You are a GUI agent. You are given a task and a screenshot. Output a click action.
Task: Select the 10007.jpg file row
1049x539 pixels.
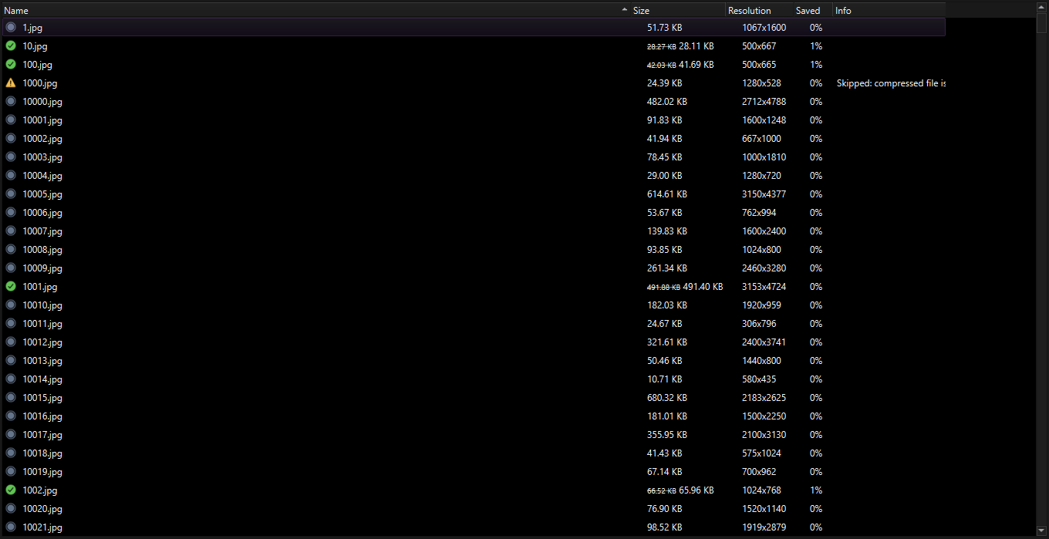coord(231,231)
